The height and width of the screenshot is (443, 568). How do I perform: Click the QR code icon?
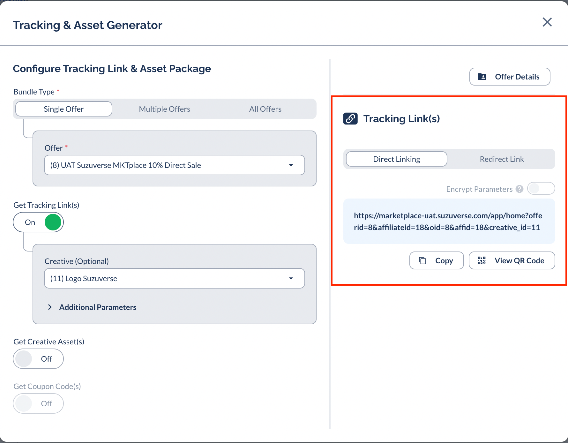coord(482,261)
